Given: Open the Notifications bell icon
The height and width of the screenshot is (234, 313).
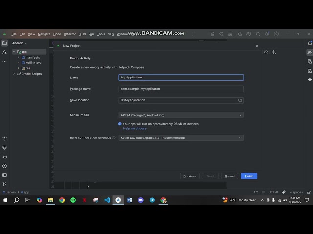Looking at the screenshot, I should pyautogui.click(x=310, y=43).
